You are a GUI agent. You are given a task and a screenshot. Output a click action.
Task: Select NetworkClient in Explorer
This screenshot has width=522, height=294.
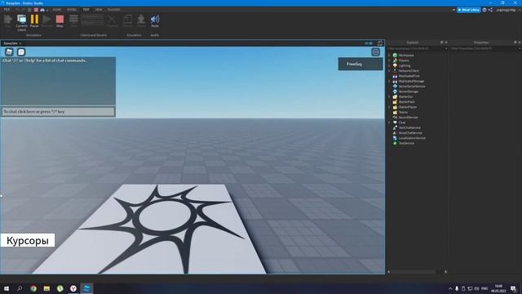click(x=409, y=71)
